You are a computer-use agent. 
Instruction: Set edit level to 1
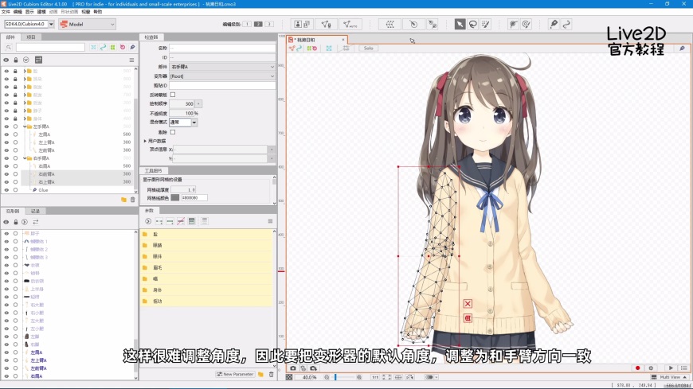[x=247, y=24]
